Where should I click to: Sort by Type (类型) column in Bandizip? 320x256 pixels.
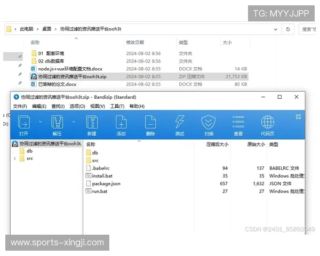[274, 145]
